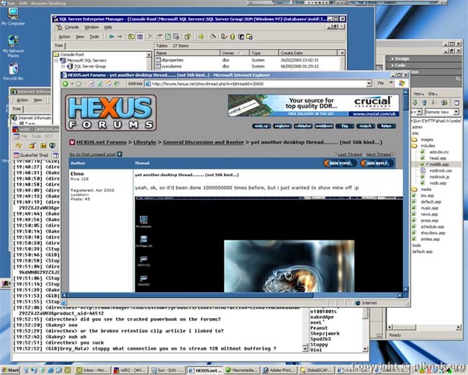Click the search button on Hexus forum
This screenshot has height=375, width=468.
[x=366, y=126]
